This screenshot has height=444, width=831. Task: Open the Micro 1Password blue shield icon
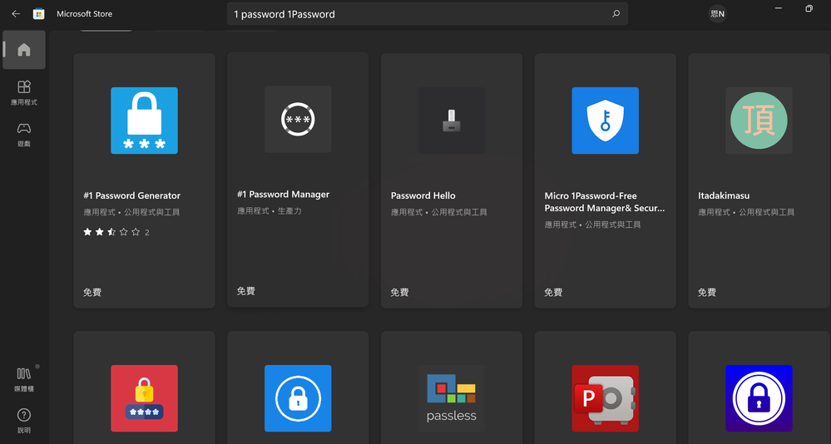[x=605, y=121]
